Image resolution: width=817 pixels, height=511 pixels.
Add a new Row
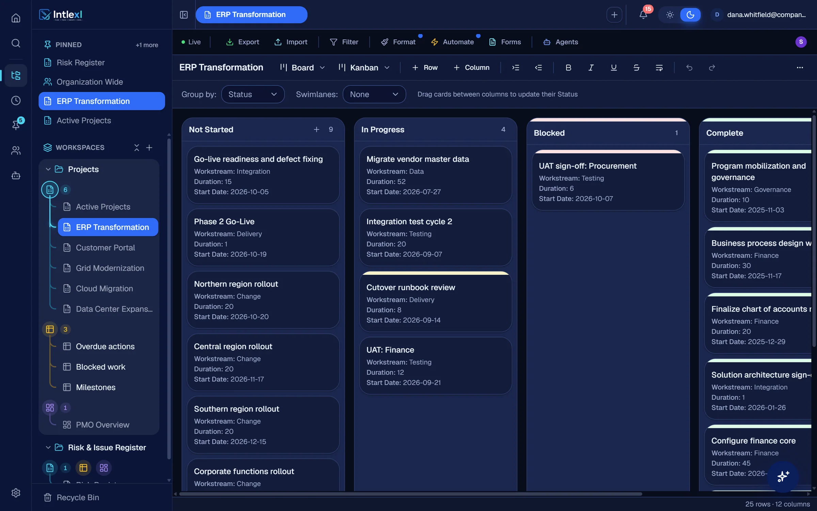click(425, 67)
